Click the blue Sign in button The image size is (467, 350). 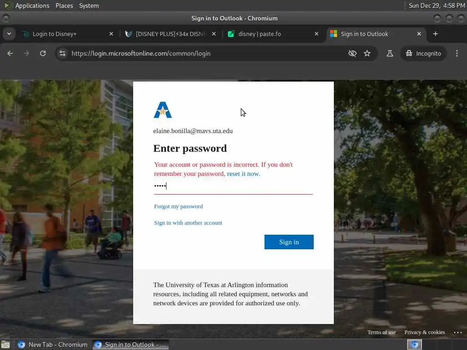[289, 242]
